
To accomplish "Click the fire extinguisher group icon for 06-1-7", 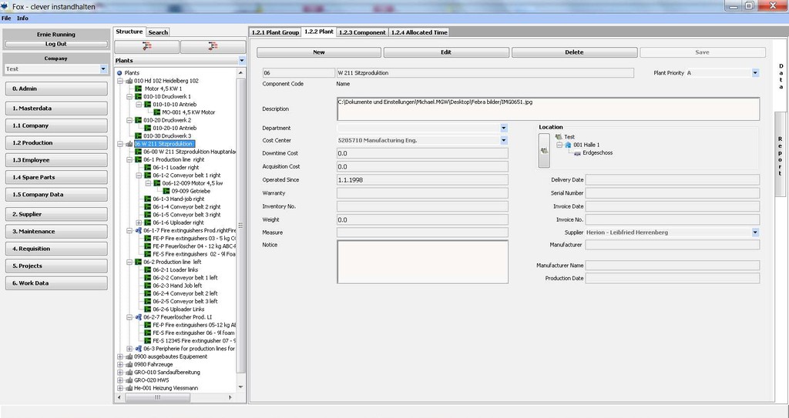I will pos(138,230).
